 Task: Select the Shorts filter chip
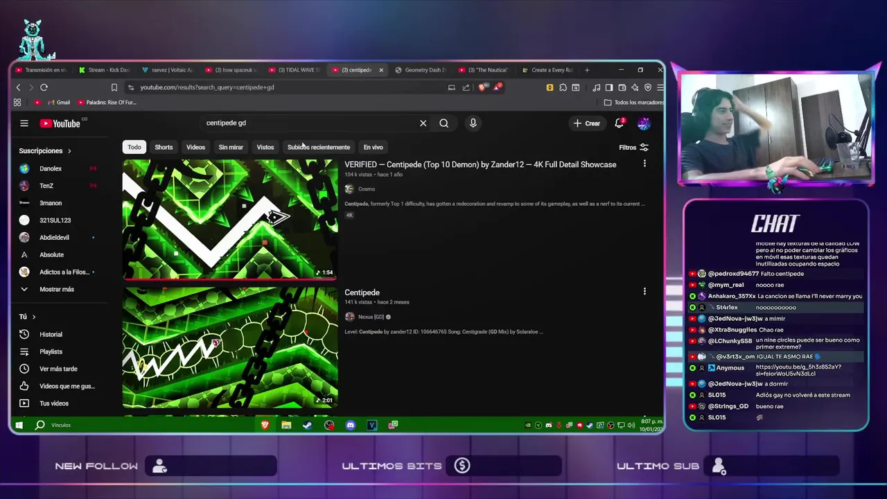(x=164, y=147)
